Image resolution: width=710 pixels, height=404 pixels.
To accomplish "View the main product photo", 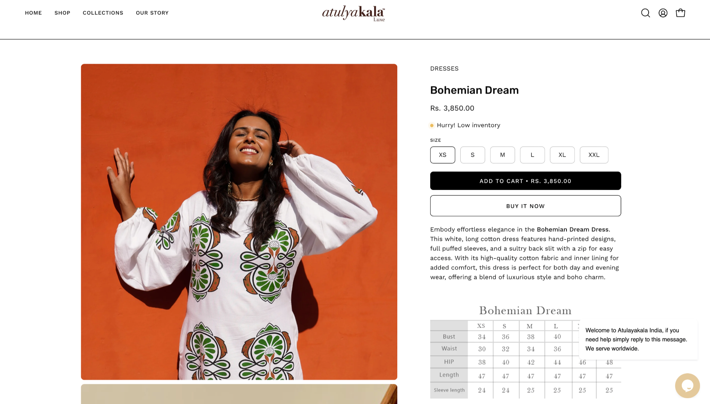I will 239,222.
